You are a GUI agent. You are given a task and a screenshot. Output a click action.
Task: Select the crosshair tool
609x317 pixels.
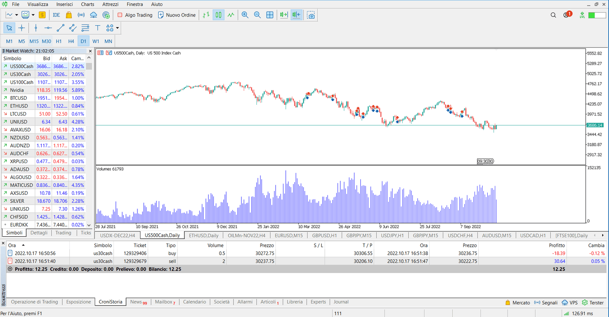click(22, 28)
